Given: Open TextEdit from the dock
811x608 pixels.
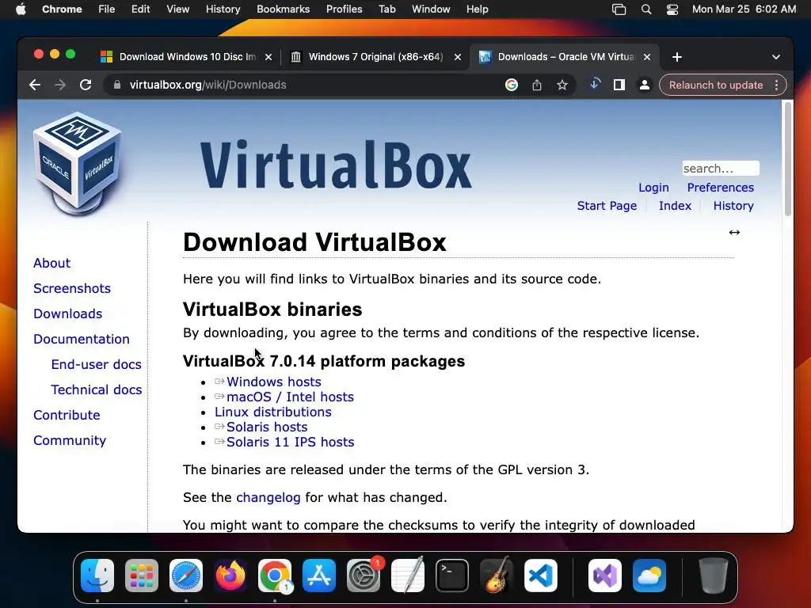Looking at the screenshot, I should [x=408, y=576].
